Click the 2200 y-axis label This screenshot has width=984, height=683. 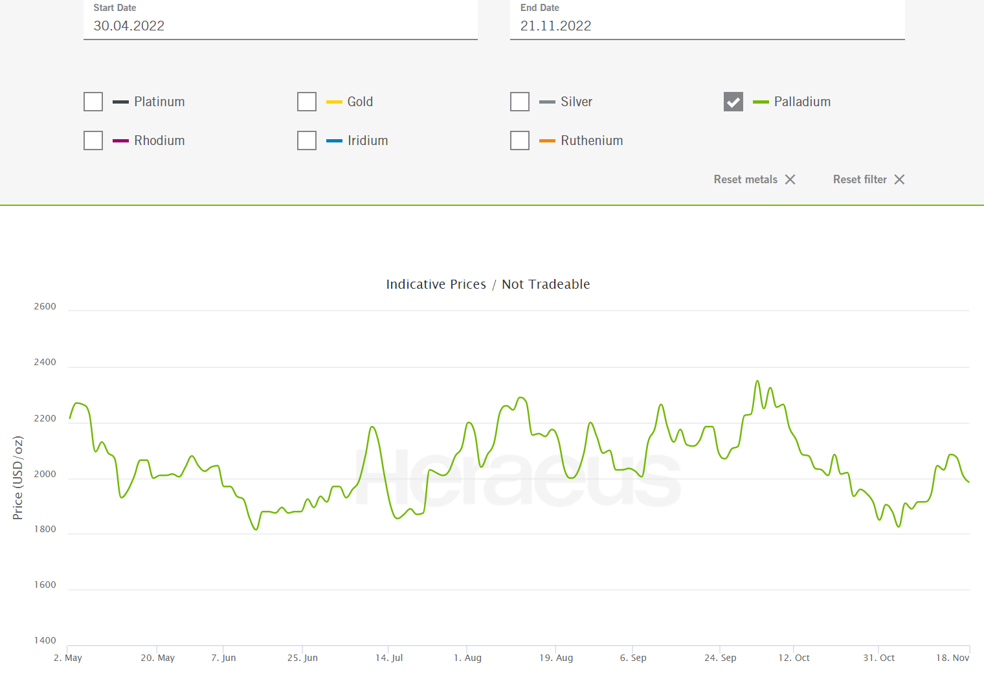pyautogui.click(x=45, y=418)
